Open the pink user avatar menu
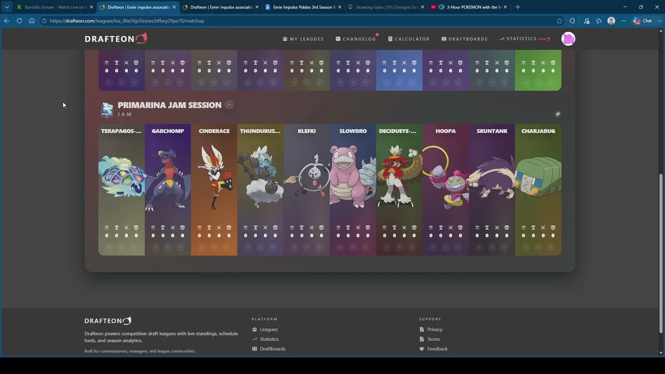 (x=568, y=38)
